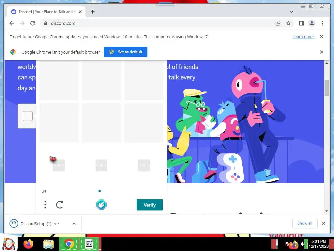Click the page scrollbar down arrow
The width and height of the screenshot is (334, 251).
pos(326,211)
